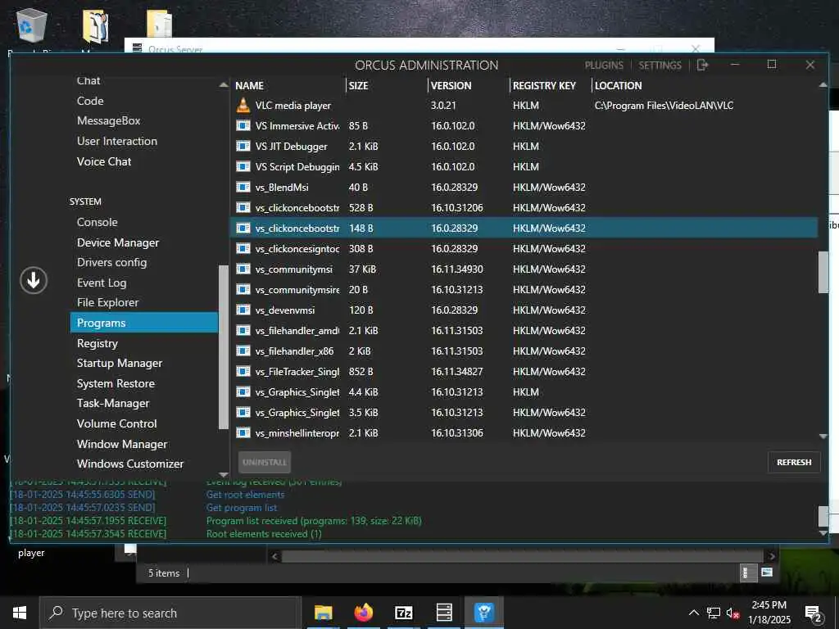Switch to large icons view in Explorer

coord(767,572)
